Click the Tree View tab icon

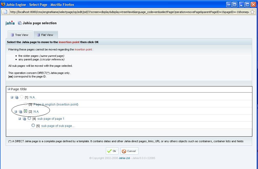point(12,35)
